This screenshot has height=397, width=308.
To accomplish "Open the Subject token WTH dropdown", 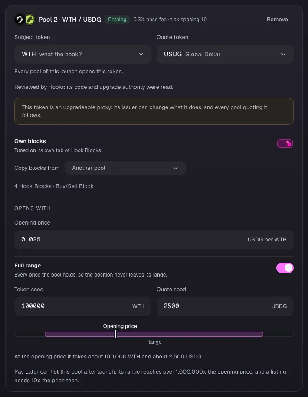I will [83, 54].
